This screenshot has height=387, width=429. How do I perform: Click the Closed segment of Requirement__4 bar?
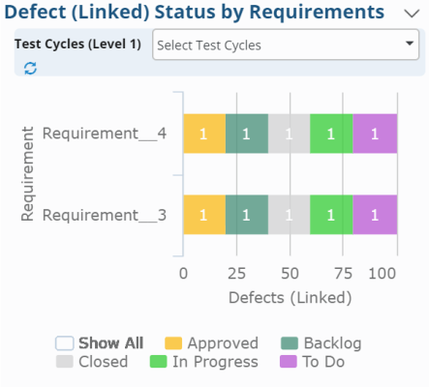pos(290,134)
